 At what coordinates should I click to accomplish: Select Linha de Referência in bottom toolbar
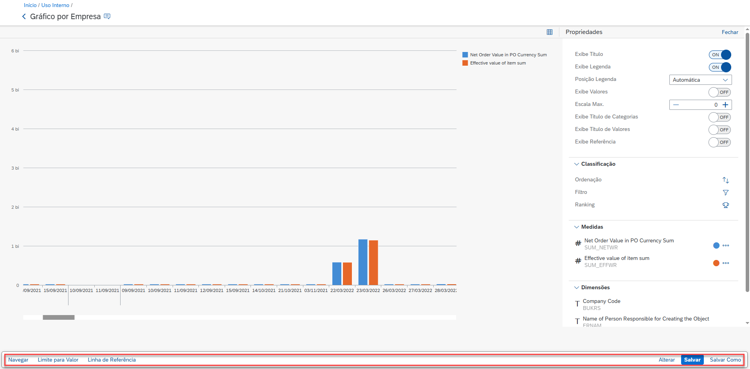tap(112, 360)
